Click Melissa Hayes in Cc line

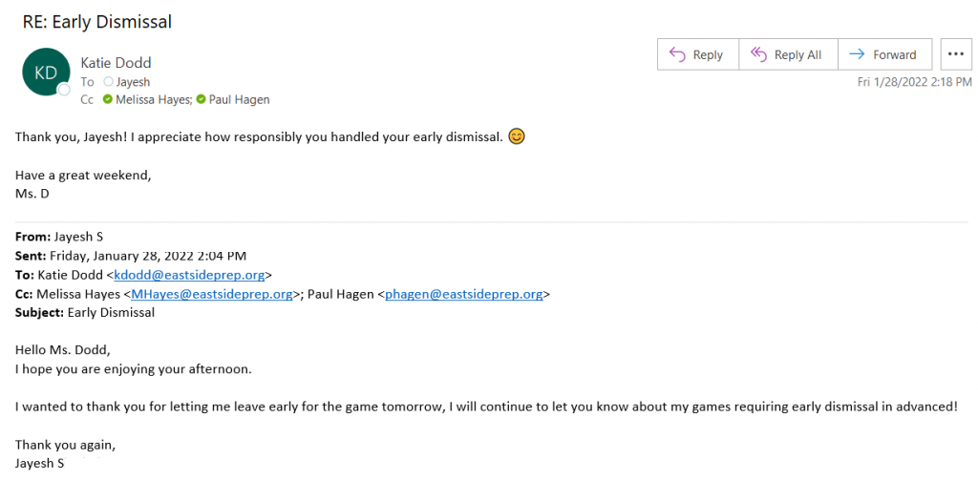[154, 99]
